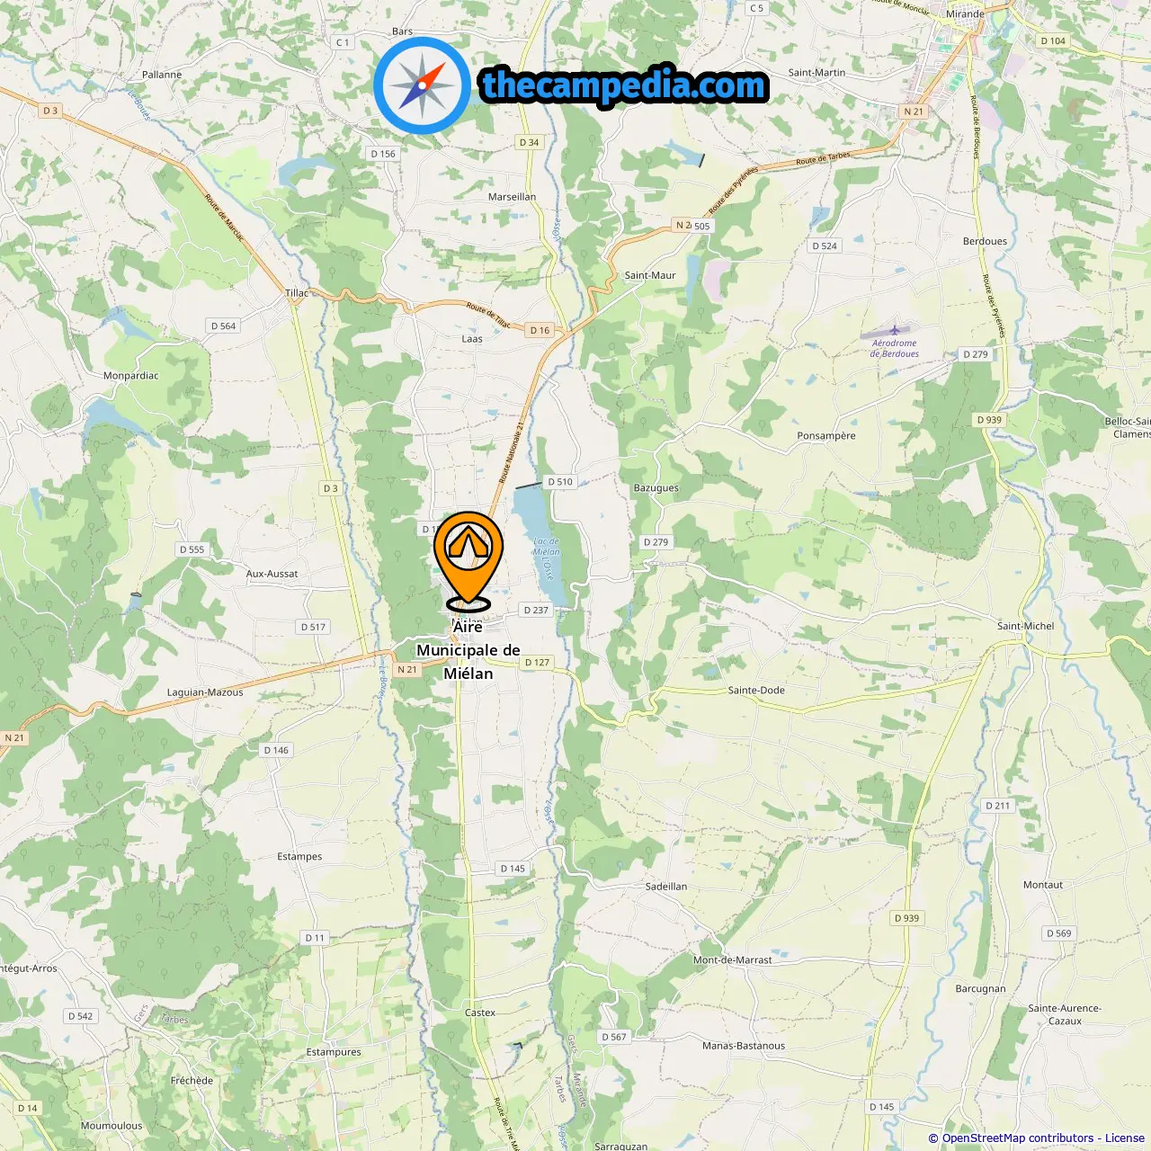
Task: Open the License link
Action: pyautogui.click(x=1125, y=1138)
